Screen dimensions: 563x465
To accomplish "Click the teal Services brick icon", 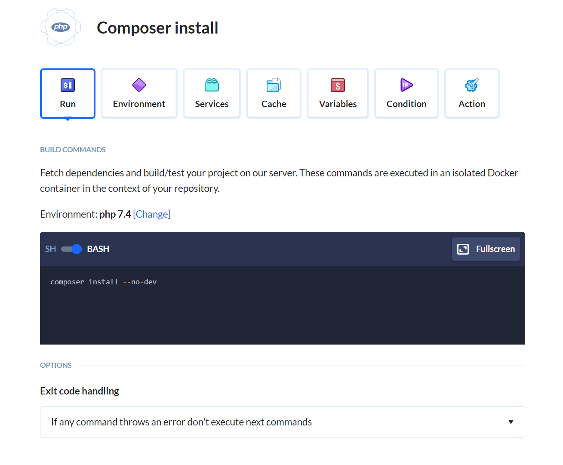I will [x=212, y=85].
